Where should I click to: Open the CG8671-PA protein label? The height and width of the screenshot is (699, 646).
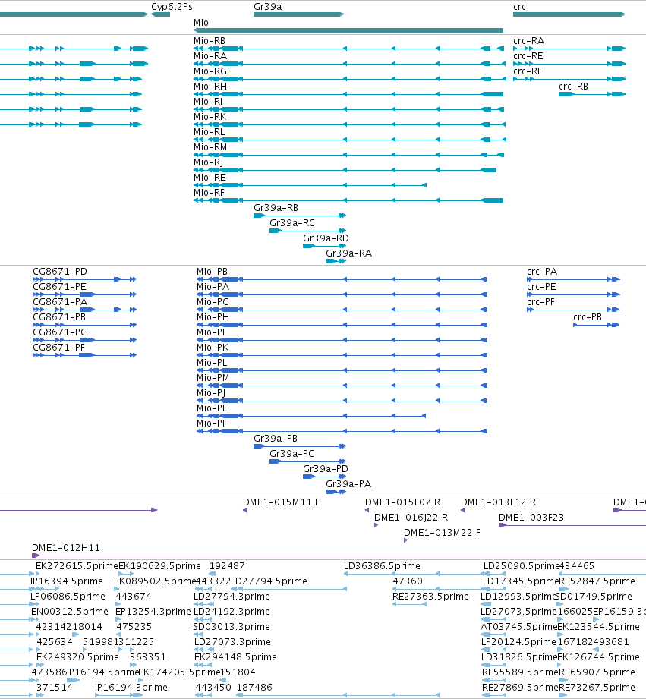pos(60,302)
